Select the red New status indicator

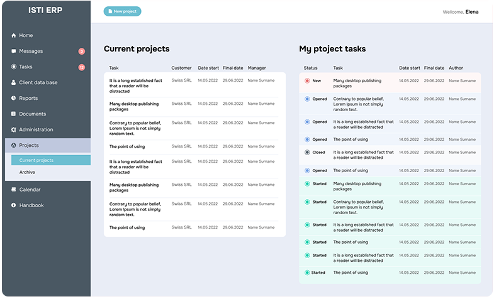[x=307, y=81]
